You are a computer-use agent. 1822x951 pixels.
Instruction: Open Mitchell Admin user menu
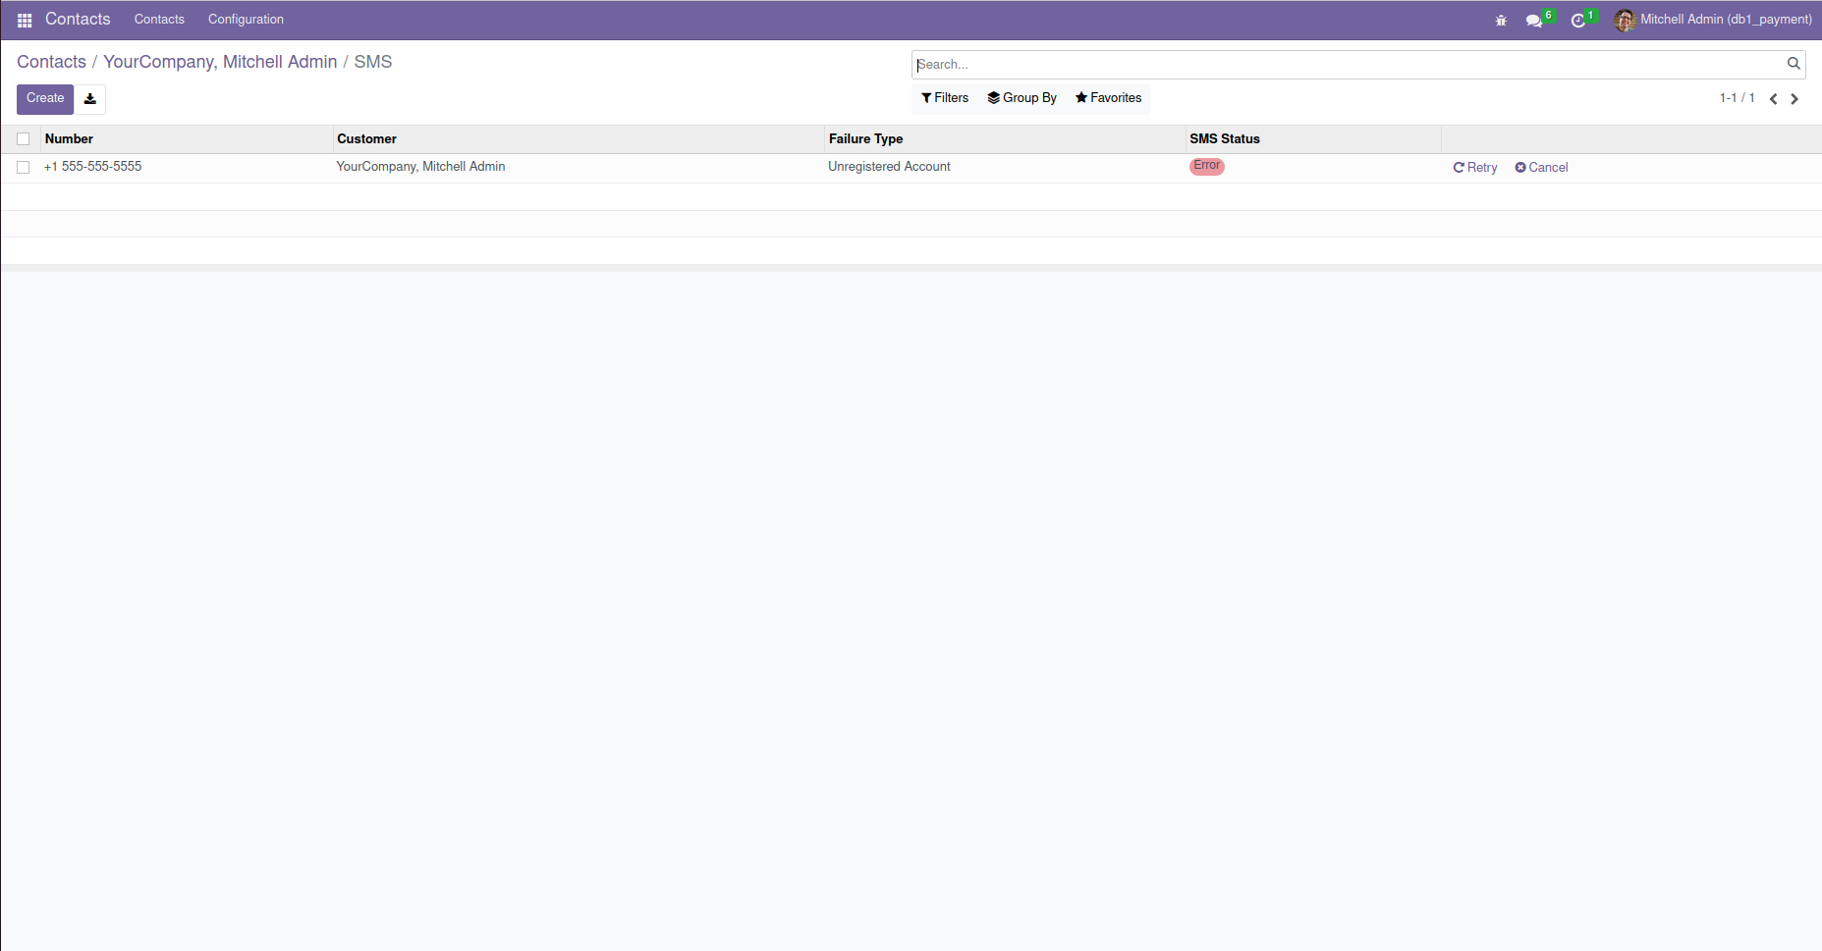(1714, 20)
